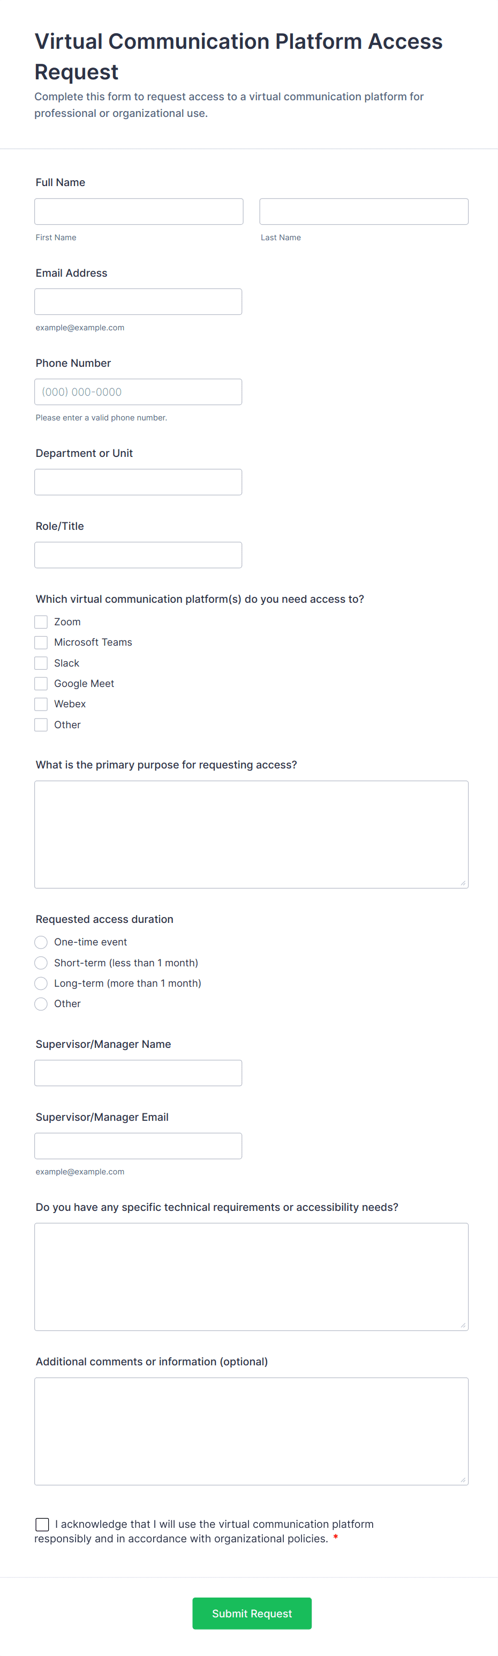Select the One-time event radio button

point(41,942)
